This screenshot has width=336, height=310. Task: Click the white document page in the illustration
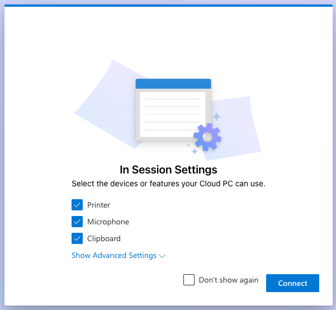click(173, 114)
